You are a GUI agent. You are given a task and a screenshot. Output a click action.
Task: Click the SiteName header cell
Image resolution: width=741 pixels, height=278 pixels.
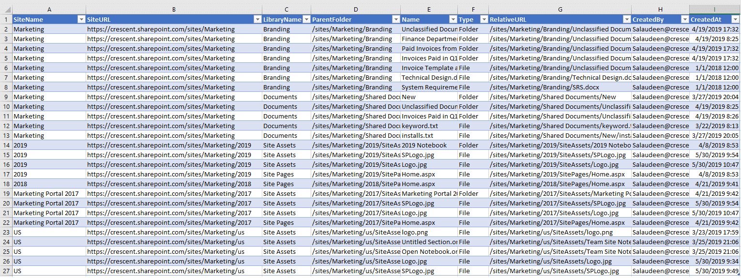tap(49, 19)
